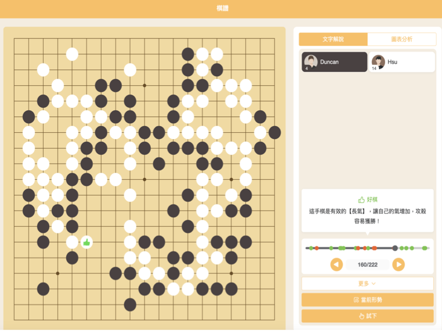Click the hand icon on the 試下 button
The width and height of the screenshot is (442, 332).
(x=362, y=316)
